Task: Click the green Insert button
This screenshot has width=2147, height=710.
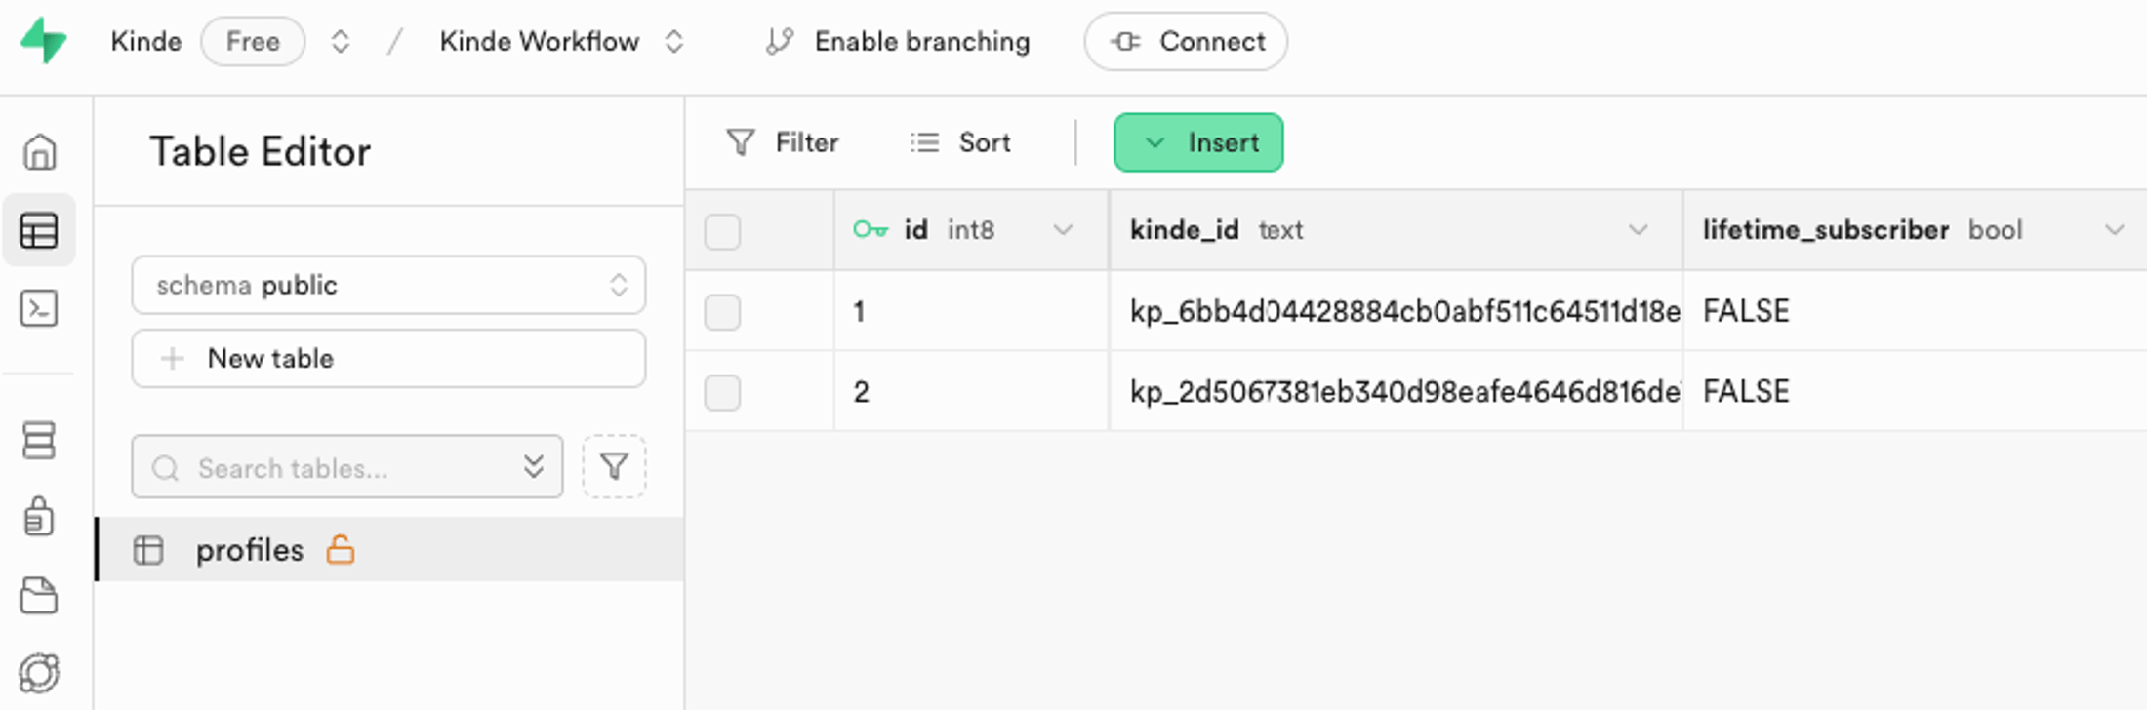Action: pos(1198,142)
